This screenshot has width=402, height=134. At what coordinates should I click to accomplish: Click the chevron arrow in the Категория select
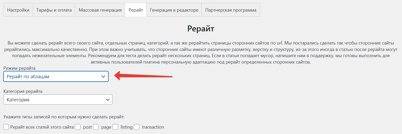pos(108,100)
